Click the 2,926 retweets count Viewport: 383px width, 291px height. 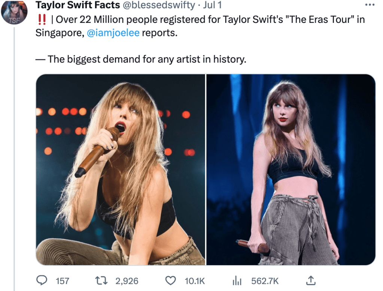click(127, 281)
